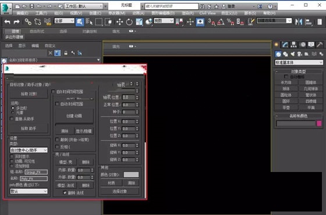Viewport: 326px width, 215px height.
Task: Open the 标准基本体 primitives dropdown
Action: click(x=299, y=62)
